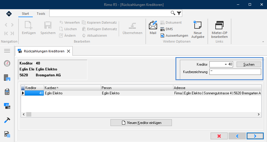Viewport: 267px width, 142px height.
Task: Switch to the Tools ribbon tab
Action: [x=41, y=14]
